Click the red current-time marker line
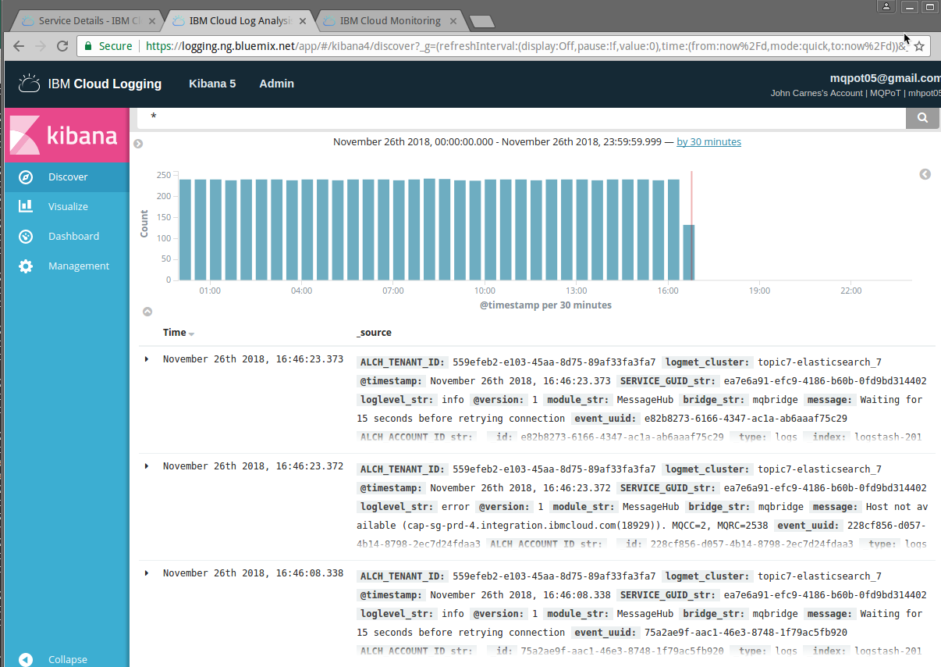941x667 pixels. pyautogui.click(x=692, y=226)
